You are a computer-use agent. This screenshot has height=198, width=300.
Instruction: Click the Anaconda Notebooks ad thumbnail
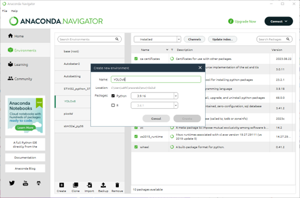click(x=25, y=115)
